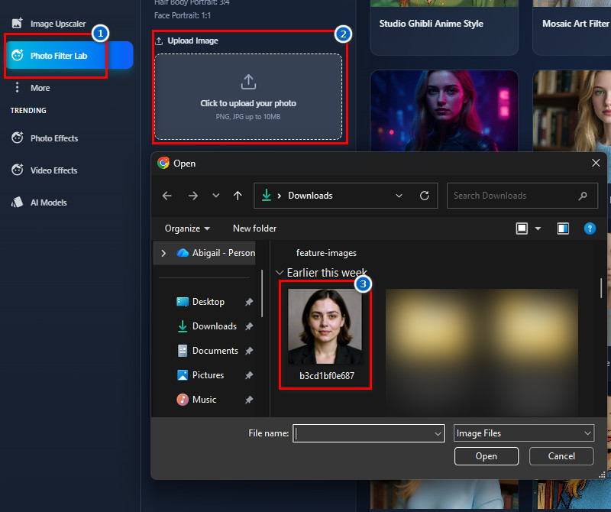Go forward in the file dialog
611x512 pixels.
coord(193,196)
